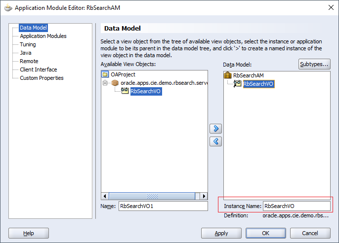
Task: Click the Help button
Action: tap(29, 233)
